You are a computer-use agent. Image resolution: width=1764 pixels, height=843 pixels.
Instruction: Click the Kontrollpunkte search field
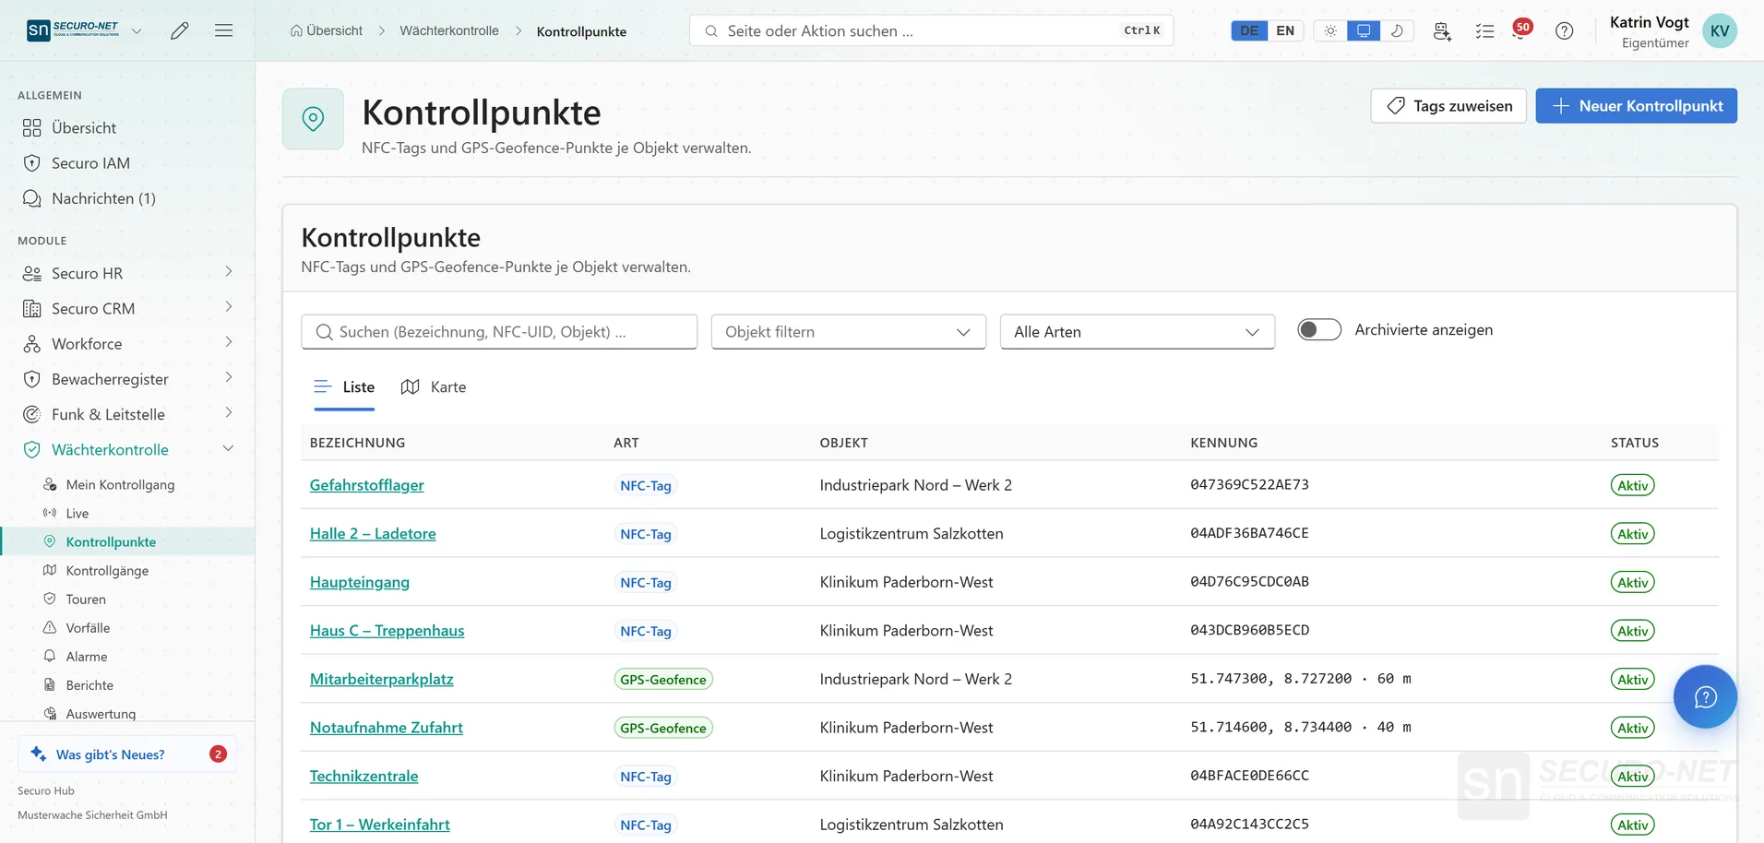[x=499, y=332]
